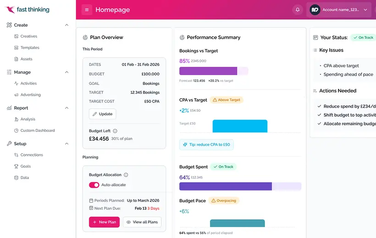Click the Budget Allocation info icon
Image resolution: width=376 pixels, height=238 pixels.
(x=126, y=175)
